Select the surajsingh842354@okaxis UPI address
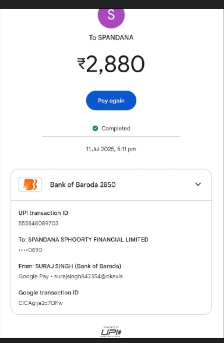224x343 pixels. 88,276
